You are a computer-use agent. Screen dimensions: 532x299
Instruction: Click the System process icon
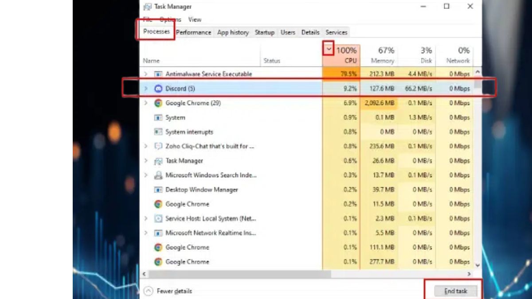(158, 118)
